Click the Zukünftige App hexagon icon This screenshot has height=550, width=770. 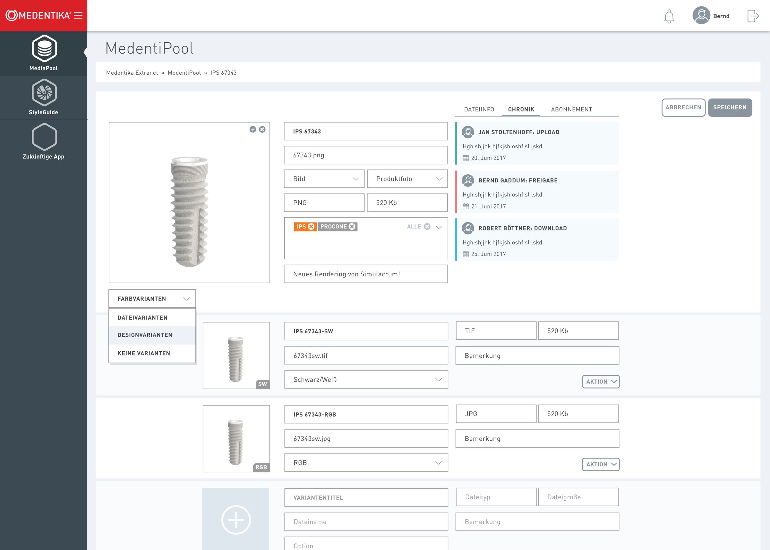tap(44, 137)
